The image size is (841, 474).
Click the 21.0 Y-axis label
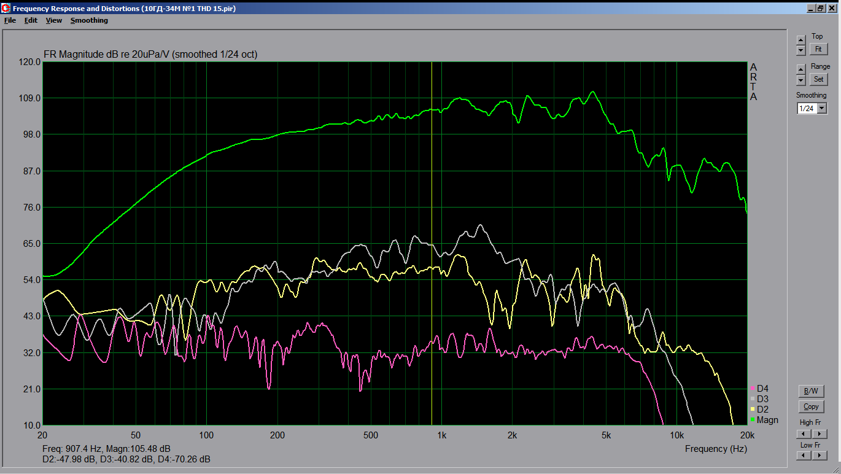pos(31,389)
